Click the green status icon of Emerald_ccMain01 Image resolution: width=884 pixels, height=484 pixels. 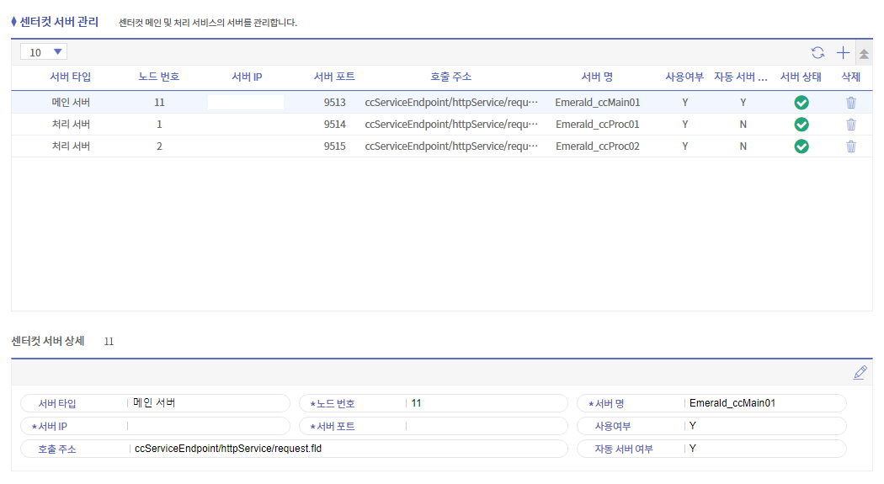click(801, 103)
